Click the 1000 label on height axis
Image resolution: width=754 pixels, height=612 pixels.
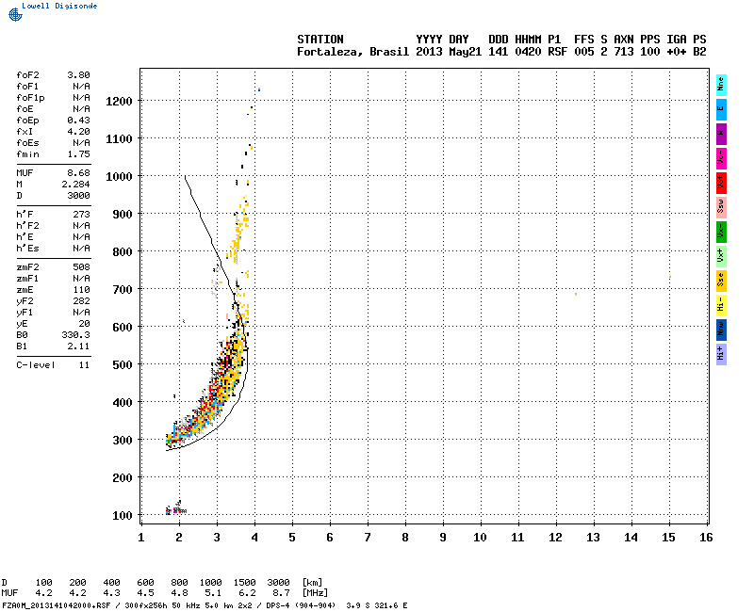tap(119, 177)
